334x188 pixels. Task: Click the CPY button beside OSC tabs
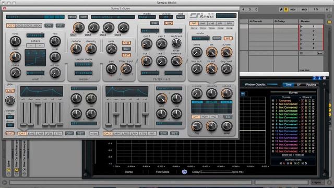click(49, 26)
